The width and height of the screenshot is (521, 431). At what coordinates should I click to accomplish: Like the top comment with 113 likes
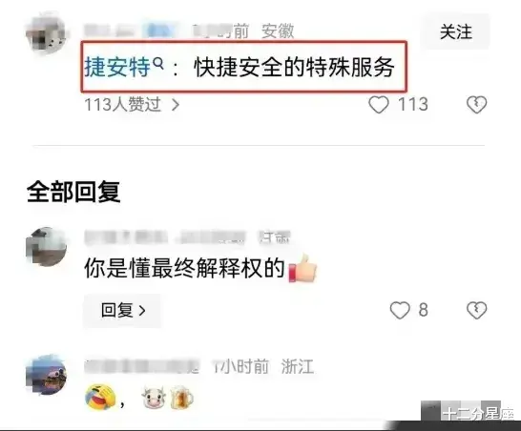379,105
